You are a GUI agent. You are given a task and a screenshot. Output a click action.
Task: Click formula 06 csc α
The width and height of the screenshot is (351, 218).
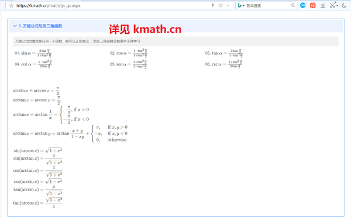[223, 64]
